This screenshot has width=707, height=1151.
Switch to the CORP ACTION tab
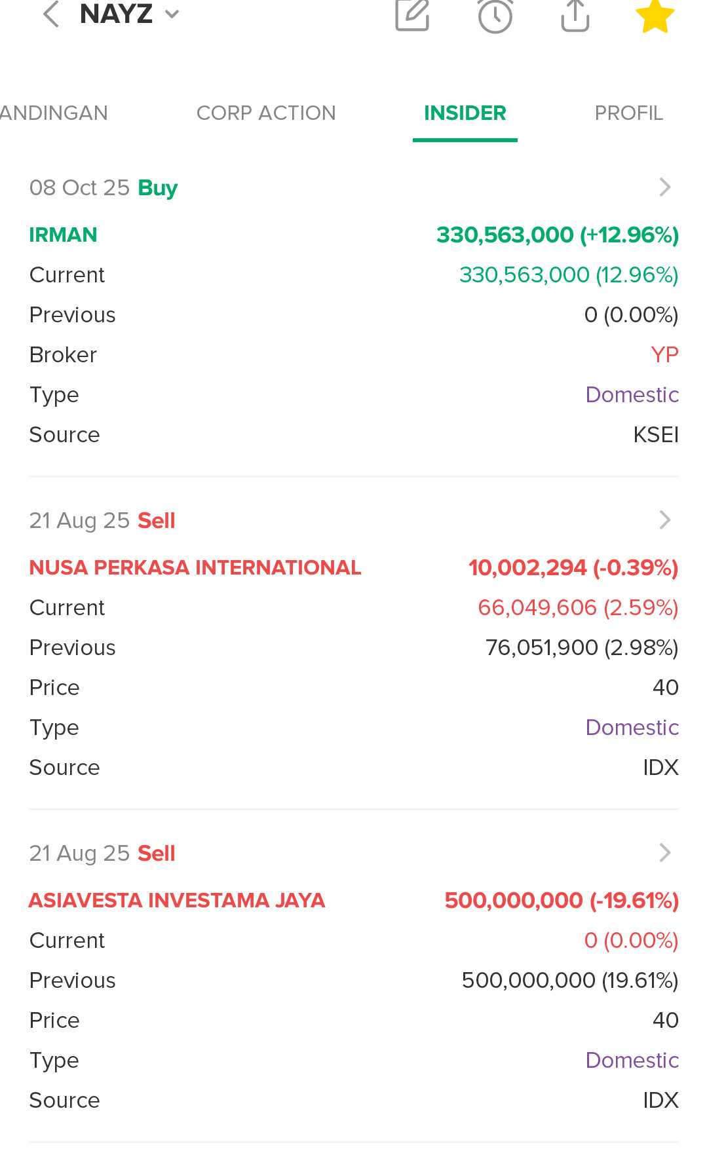(266, 113)
